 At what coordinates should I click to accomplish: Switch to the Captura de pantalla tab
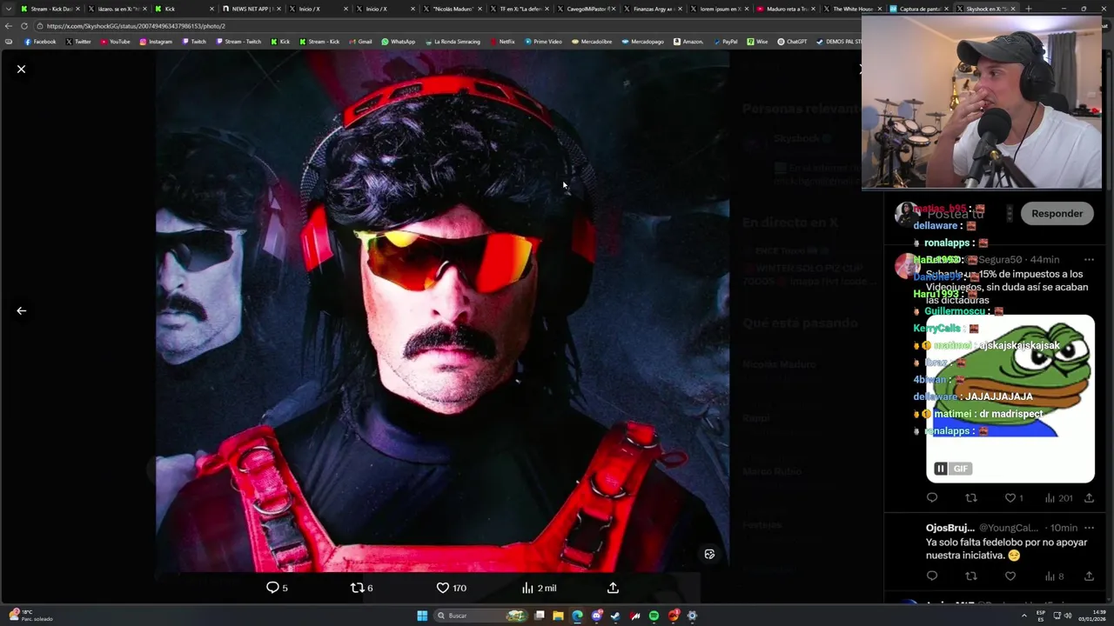[x=920, y=9]
